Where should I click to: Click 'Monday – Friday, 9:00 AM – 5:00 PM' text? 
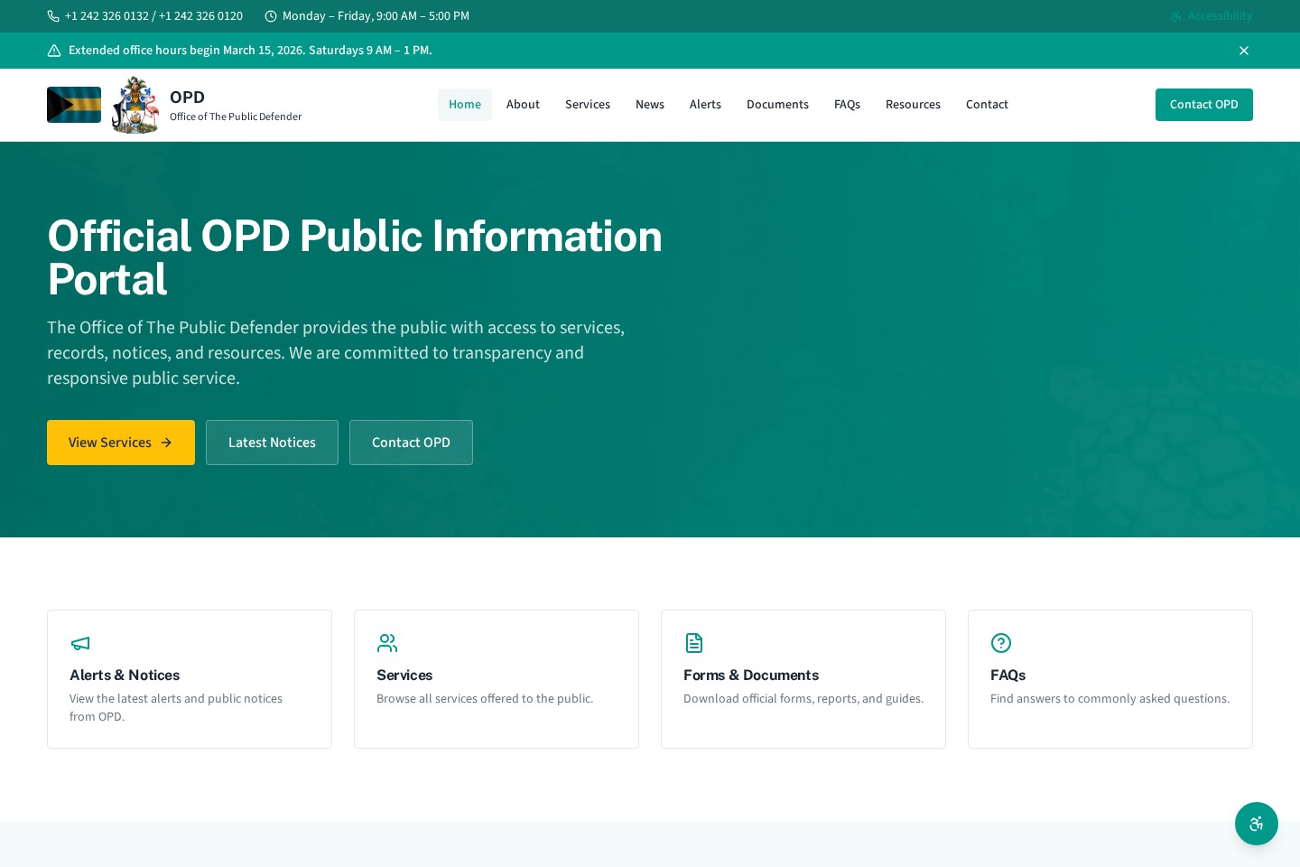pos(376,16)
